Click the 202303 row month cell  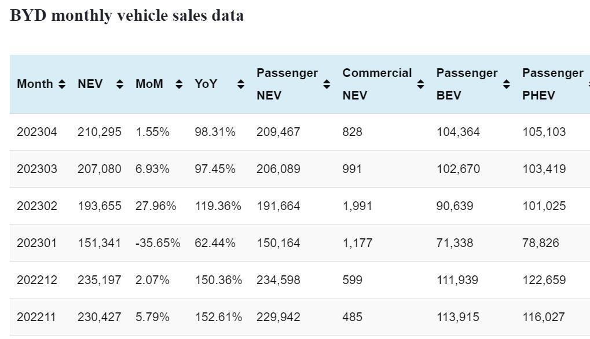coord(37,169)
